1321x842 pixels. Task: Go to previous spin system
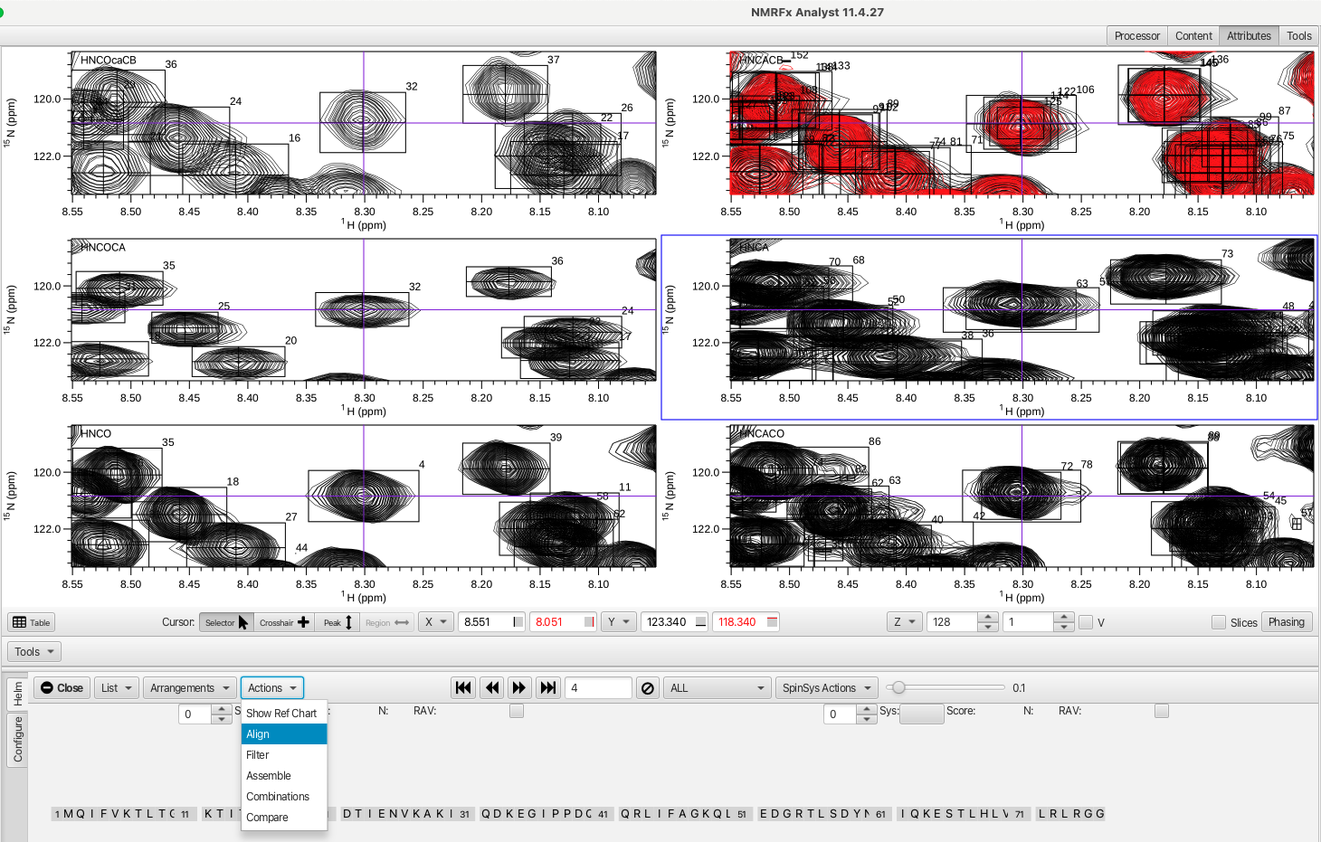492,688
